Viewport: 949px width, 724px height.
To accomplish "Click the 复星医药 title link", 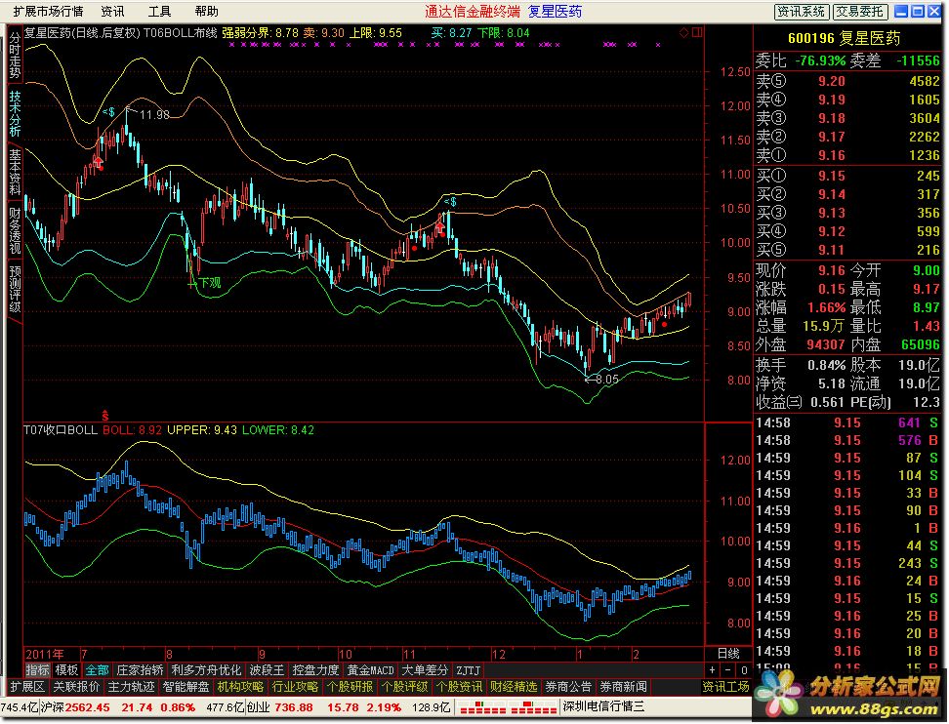I will tap(555, 12).
